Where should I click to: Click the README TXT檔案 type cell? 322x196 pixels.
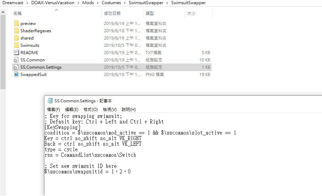click(154, 52)
